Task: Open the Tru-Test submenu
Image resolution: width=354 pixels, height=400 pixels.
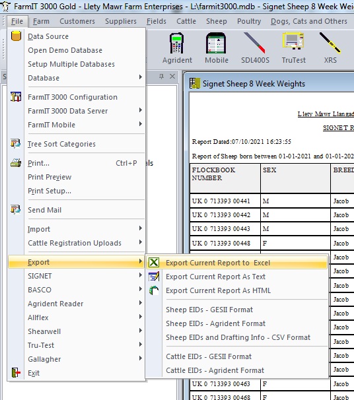Action: (77, 345)
